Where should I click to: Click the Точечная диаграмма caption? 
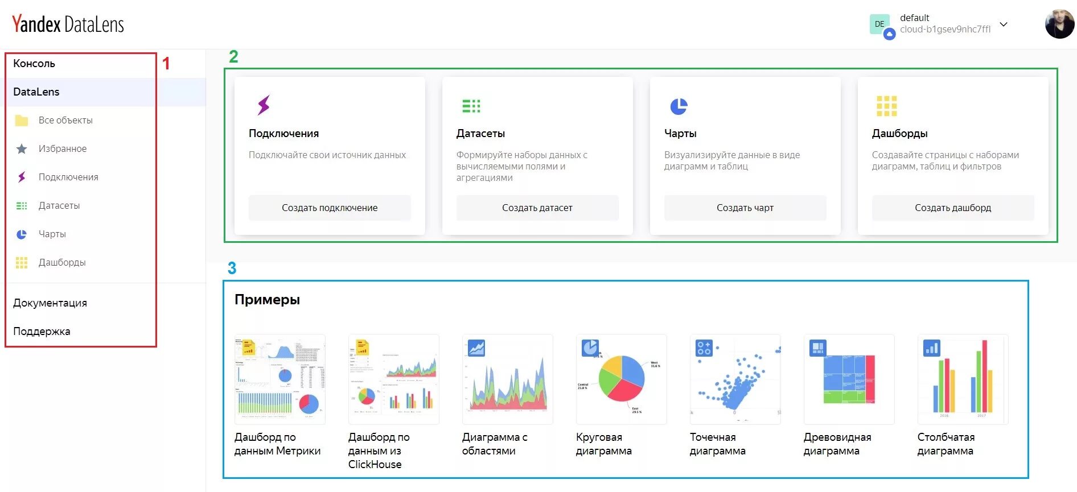coord(718,444)
